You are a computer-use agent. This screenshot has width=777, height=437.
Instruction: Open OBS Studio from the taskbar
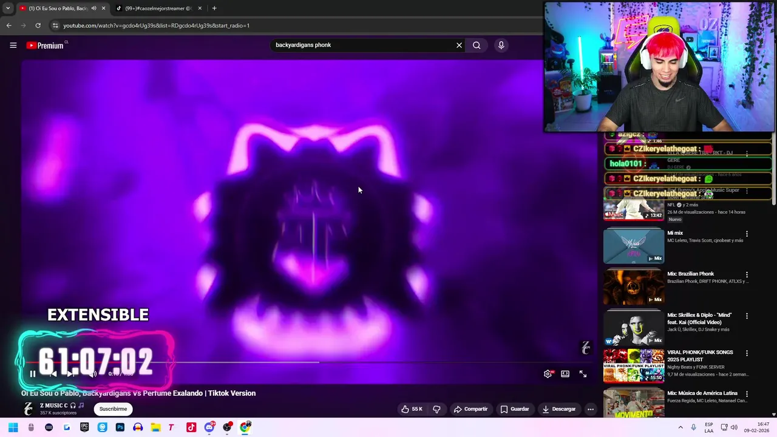click(227, 427)
